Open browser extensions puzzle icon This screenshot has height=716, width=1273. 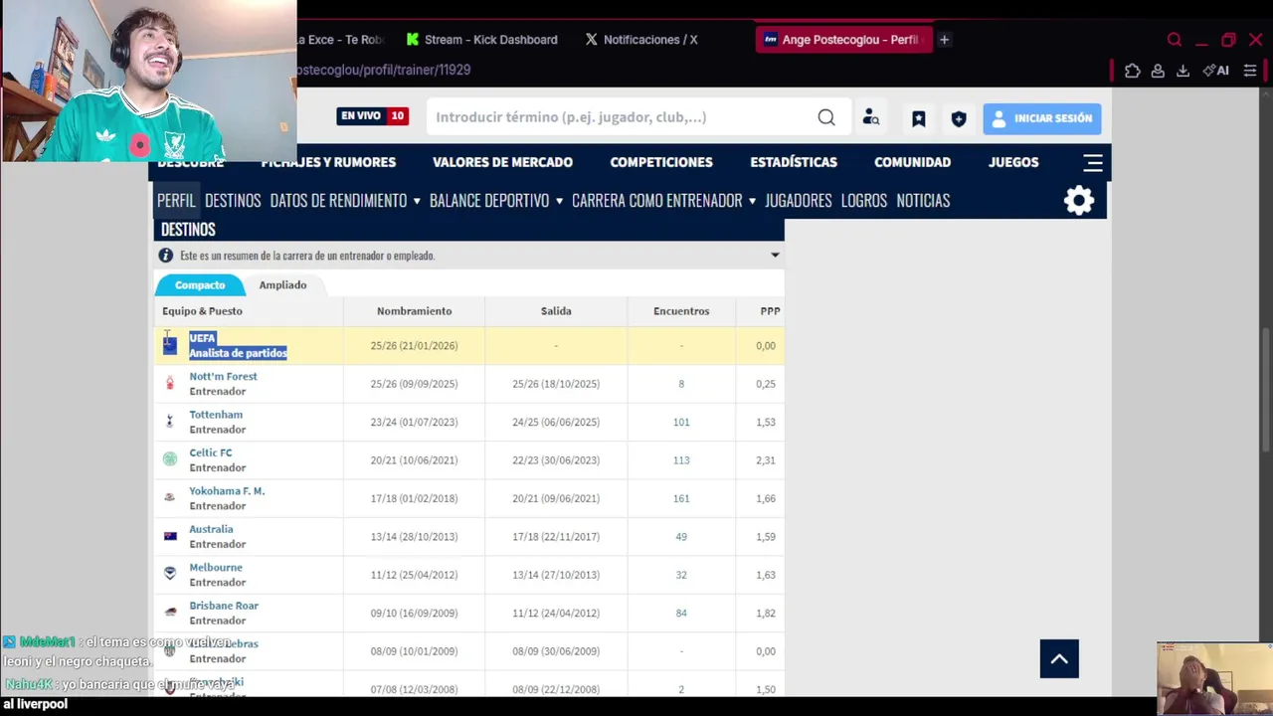pyautogui.click(x=1133, y=71)
